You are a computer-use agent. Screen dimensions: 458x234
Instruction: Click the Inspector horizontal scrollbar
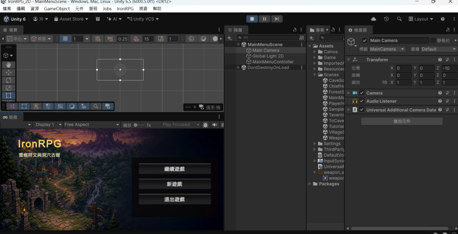click(x=399, y=229)
